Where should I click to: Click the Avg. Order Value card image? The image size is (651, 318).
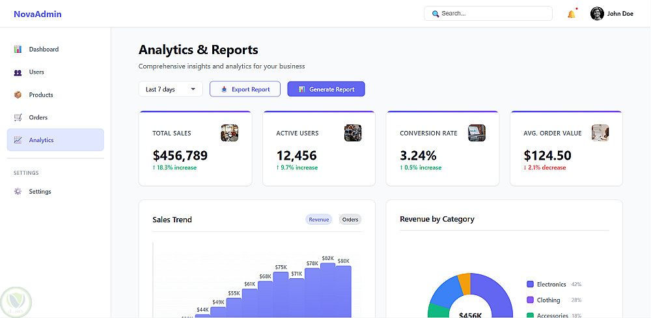[600, 133]
